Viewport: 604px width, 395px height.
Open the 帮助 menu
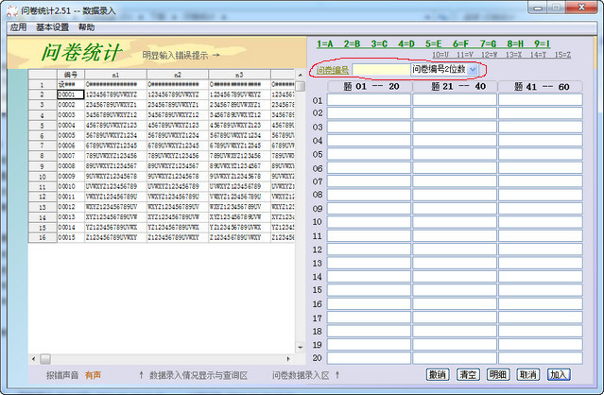click(87, 28)
